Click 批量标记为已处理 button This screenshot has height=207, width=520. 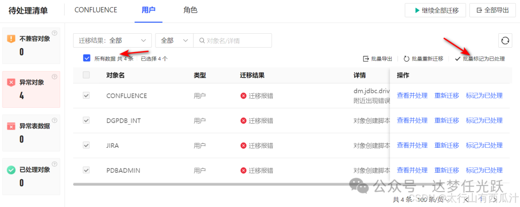(x=480, y=59)
